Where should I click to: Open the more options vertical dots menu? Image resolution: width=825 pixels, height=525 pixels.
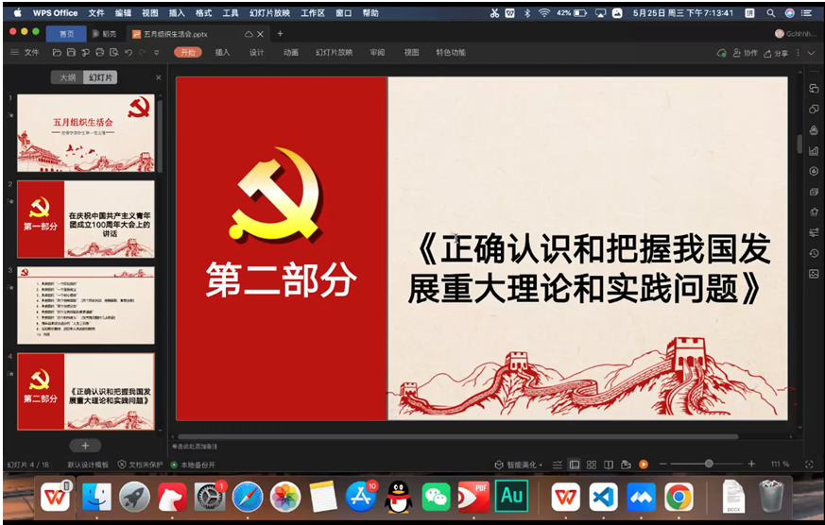click(x=798, y=53)
